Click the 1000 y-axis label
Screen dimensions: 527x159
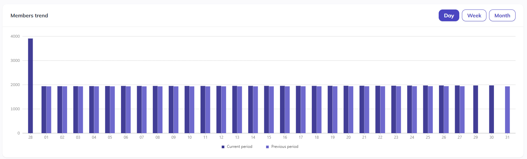click(x=15, y=109)
